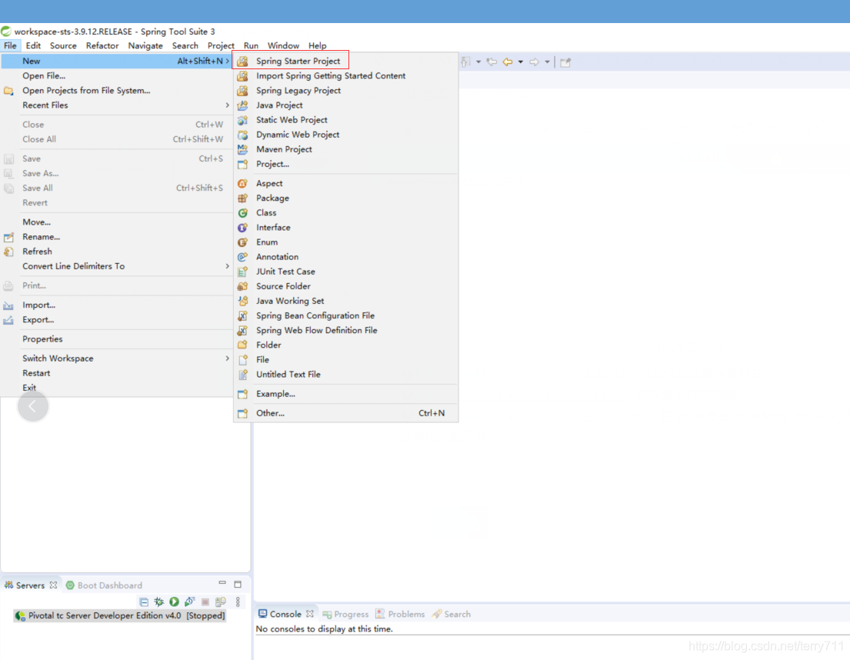Click the pin editor toolbar icon
Screen dimensions: 850x660
click(x=565, y=62)
